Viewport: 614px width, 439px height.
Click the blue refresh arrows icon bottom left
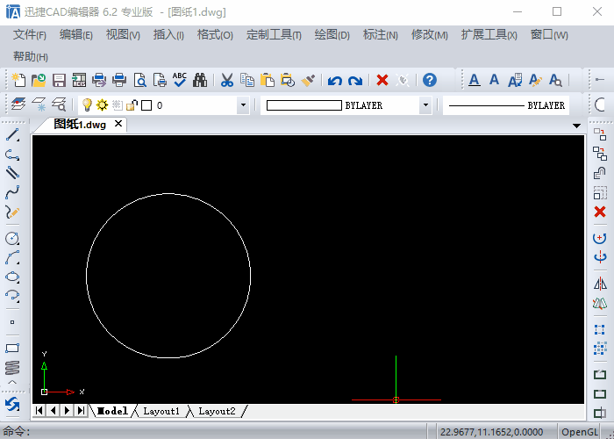[12, 404]
